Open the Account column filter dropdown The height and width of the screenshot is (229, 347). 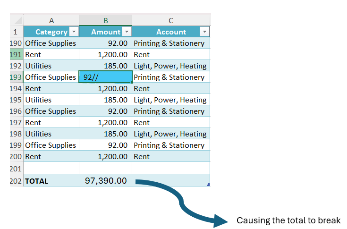pos(205,32)
